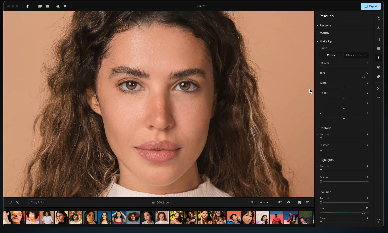The image size is (388, 233).
Task: Select the eraser tool in top toolbar
Action: coord(58,6)
